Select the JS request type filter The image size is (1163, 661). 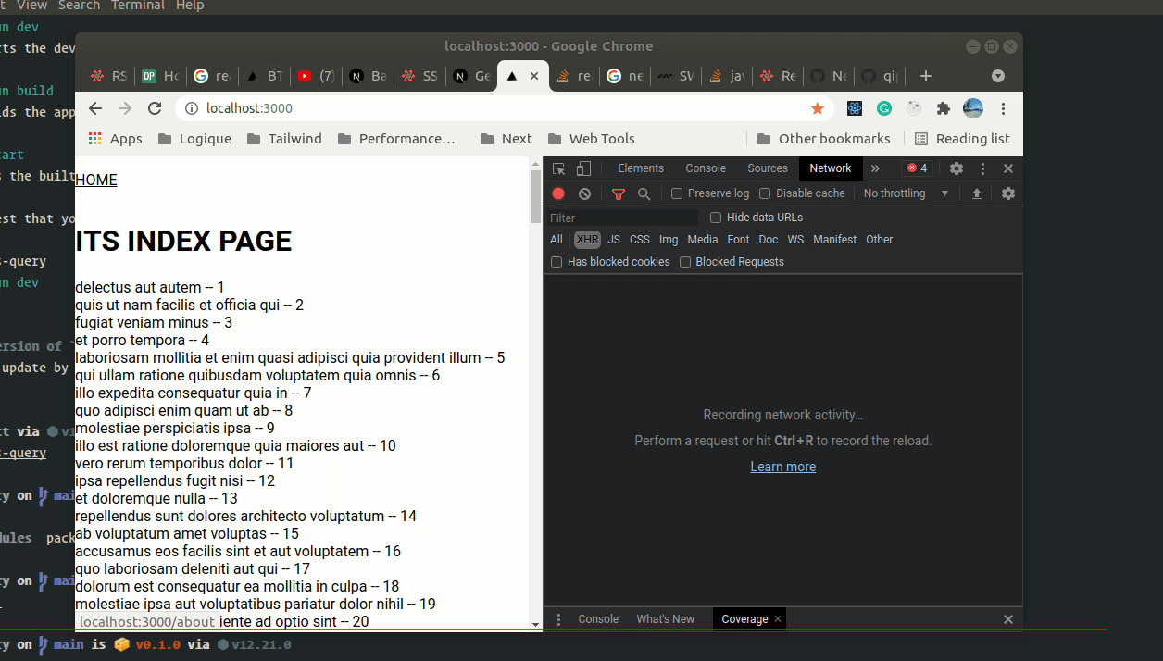[x=614, y=240]
